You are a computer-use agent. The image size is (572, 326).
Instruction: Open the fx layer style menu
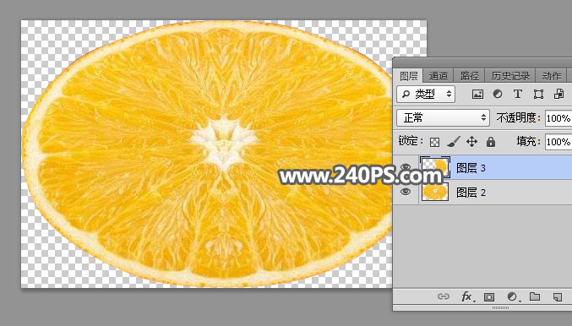[467, 296]
